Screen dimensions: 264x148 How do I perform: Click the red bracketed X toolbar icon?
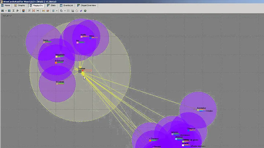[x=33, y=11]
